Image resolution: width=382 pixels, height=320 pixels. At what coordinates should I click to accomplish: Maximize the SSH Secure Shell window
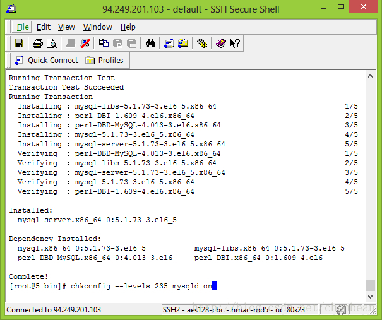coord(341,7)
